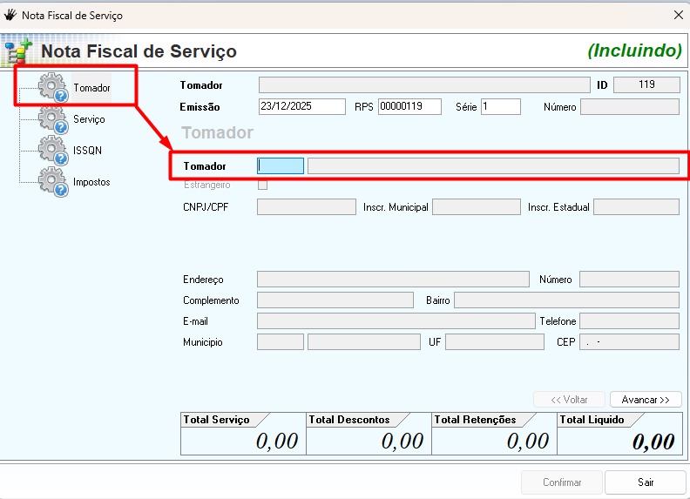Select the Serviço step label in tree

coord(89,119)
